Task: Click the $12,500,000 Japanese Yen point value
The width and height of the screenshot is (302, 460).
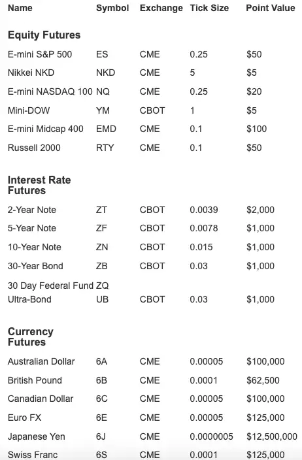Action: pos(272,436)
